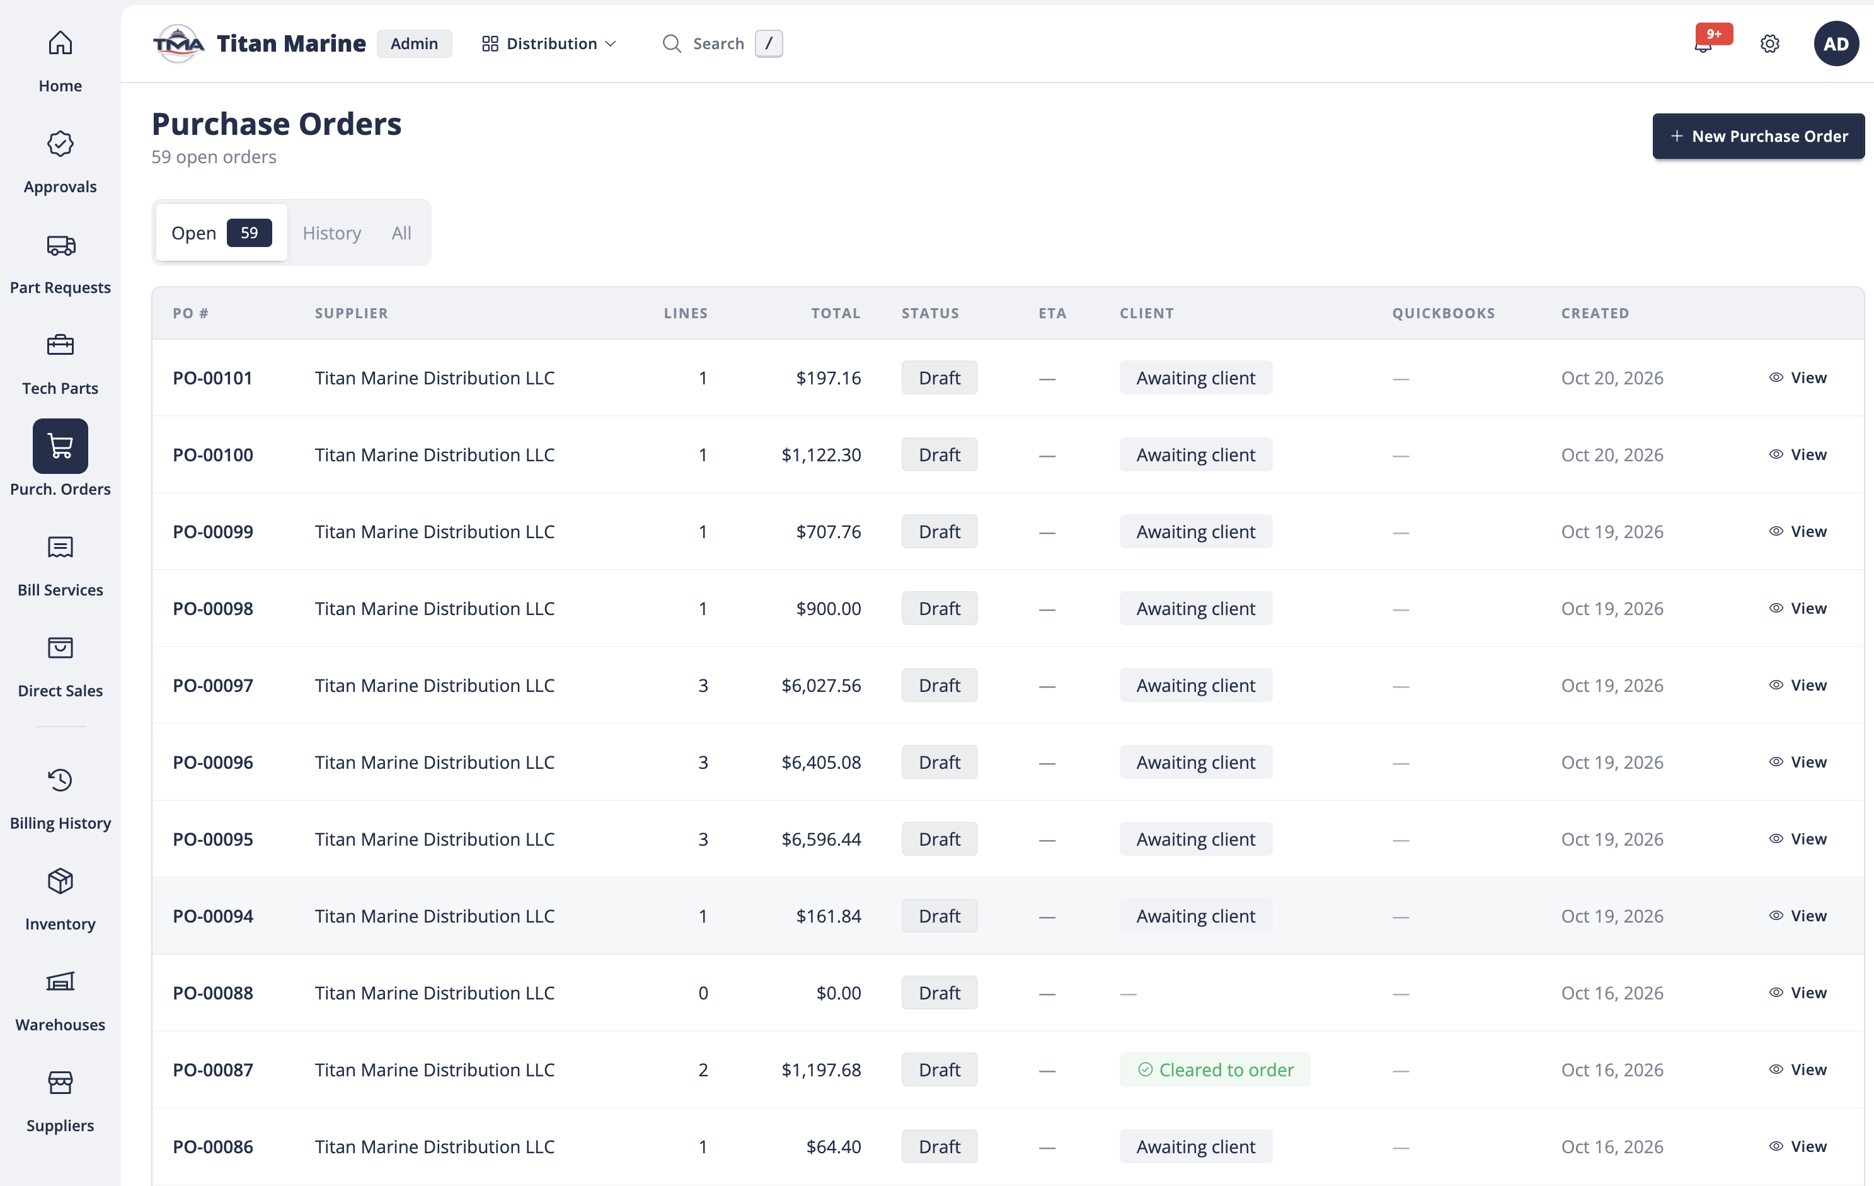Click the QUICKBOOKS column header

click(x=1444, y=313)
